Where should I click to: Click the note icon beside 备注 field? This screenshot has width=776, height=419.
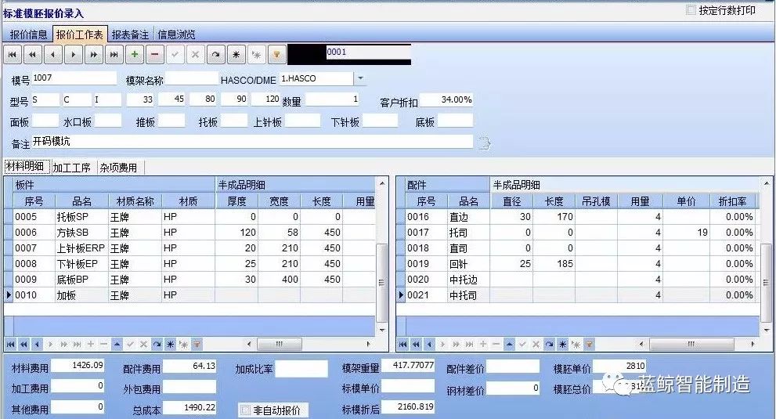pyautogui.click(x=485, y=143)
